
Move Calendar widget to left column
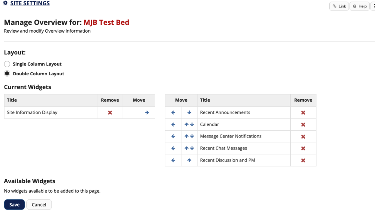click(173, 124)
